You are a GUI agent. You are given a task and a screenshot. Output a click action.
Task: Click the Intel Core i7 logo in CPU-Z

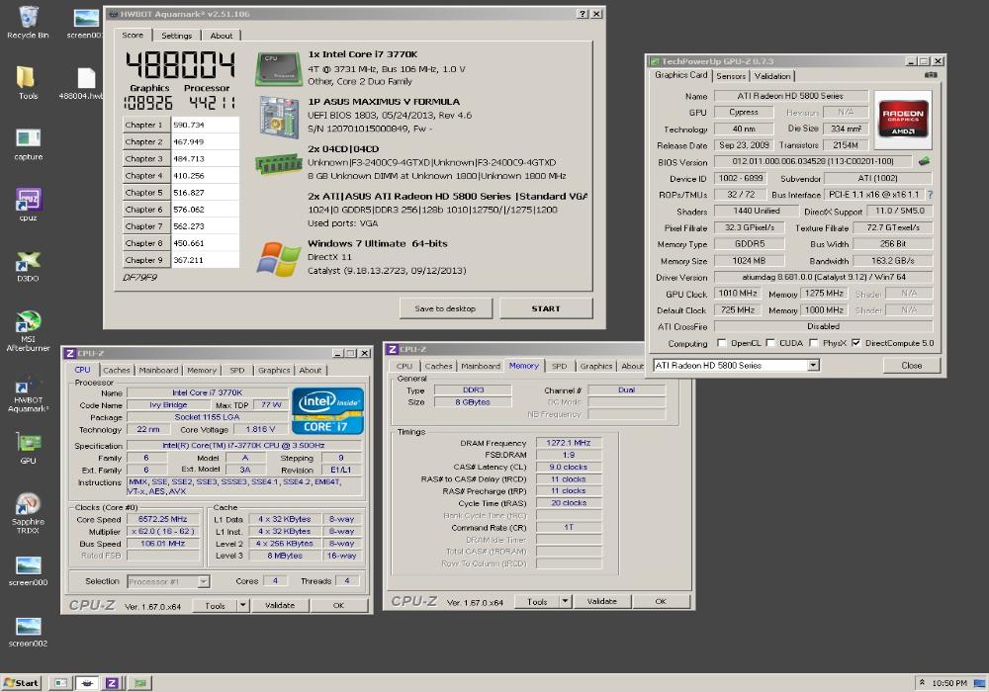pos(327,411)
